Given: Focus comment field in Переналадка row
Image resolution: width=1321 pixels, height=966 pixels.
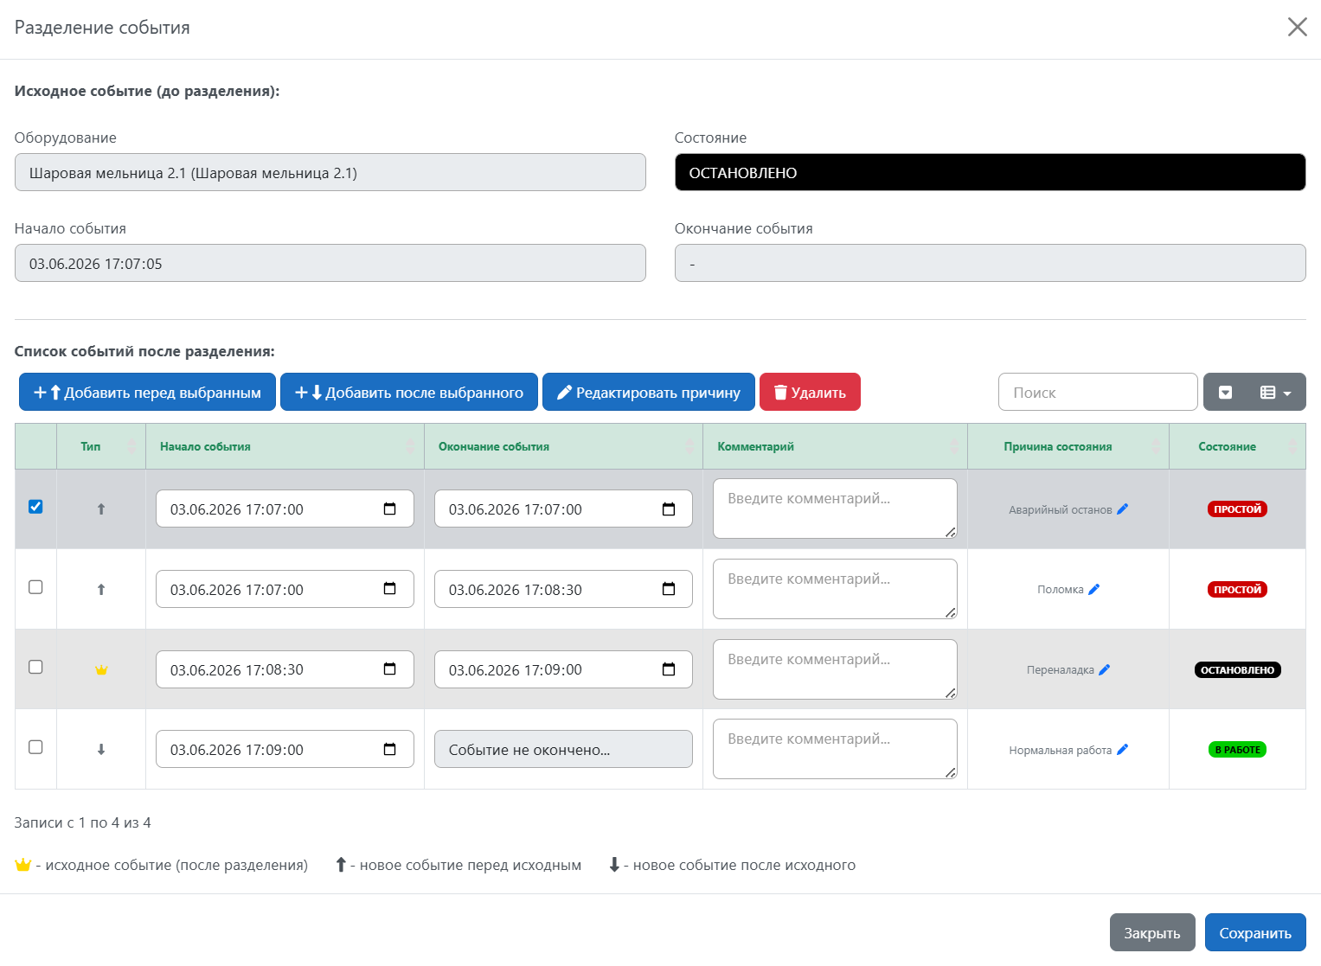Looking at the screenshot, I should pos(835,669).
